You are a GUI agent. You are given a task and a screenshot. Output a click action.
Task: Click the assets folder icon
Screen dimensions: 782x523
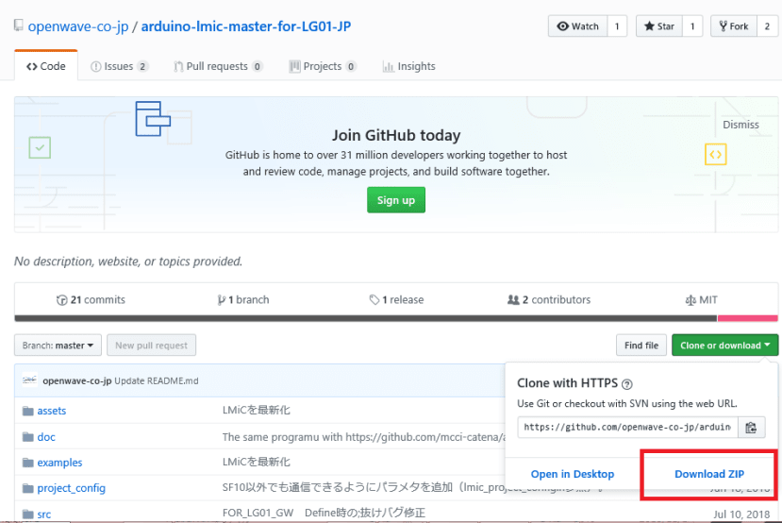(28, 412)
